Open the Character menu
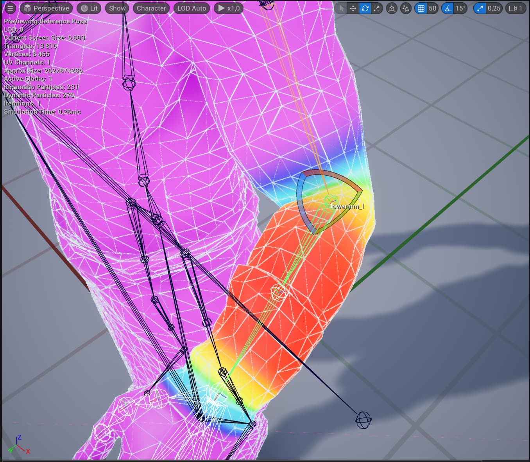Image resolution: width=530 pixels, height=462 pixels. [151, 8]
